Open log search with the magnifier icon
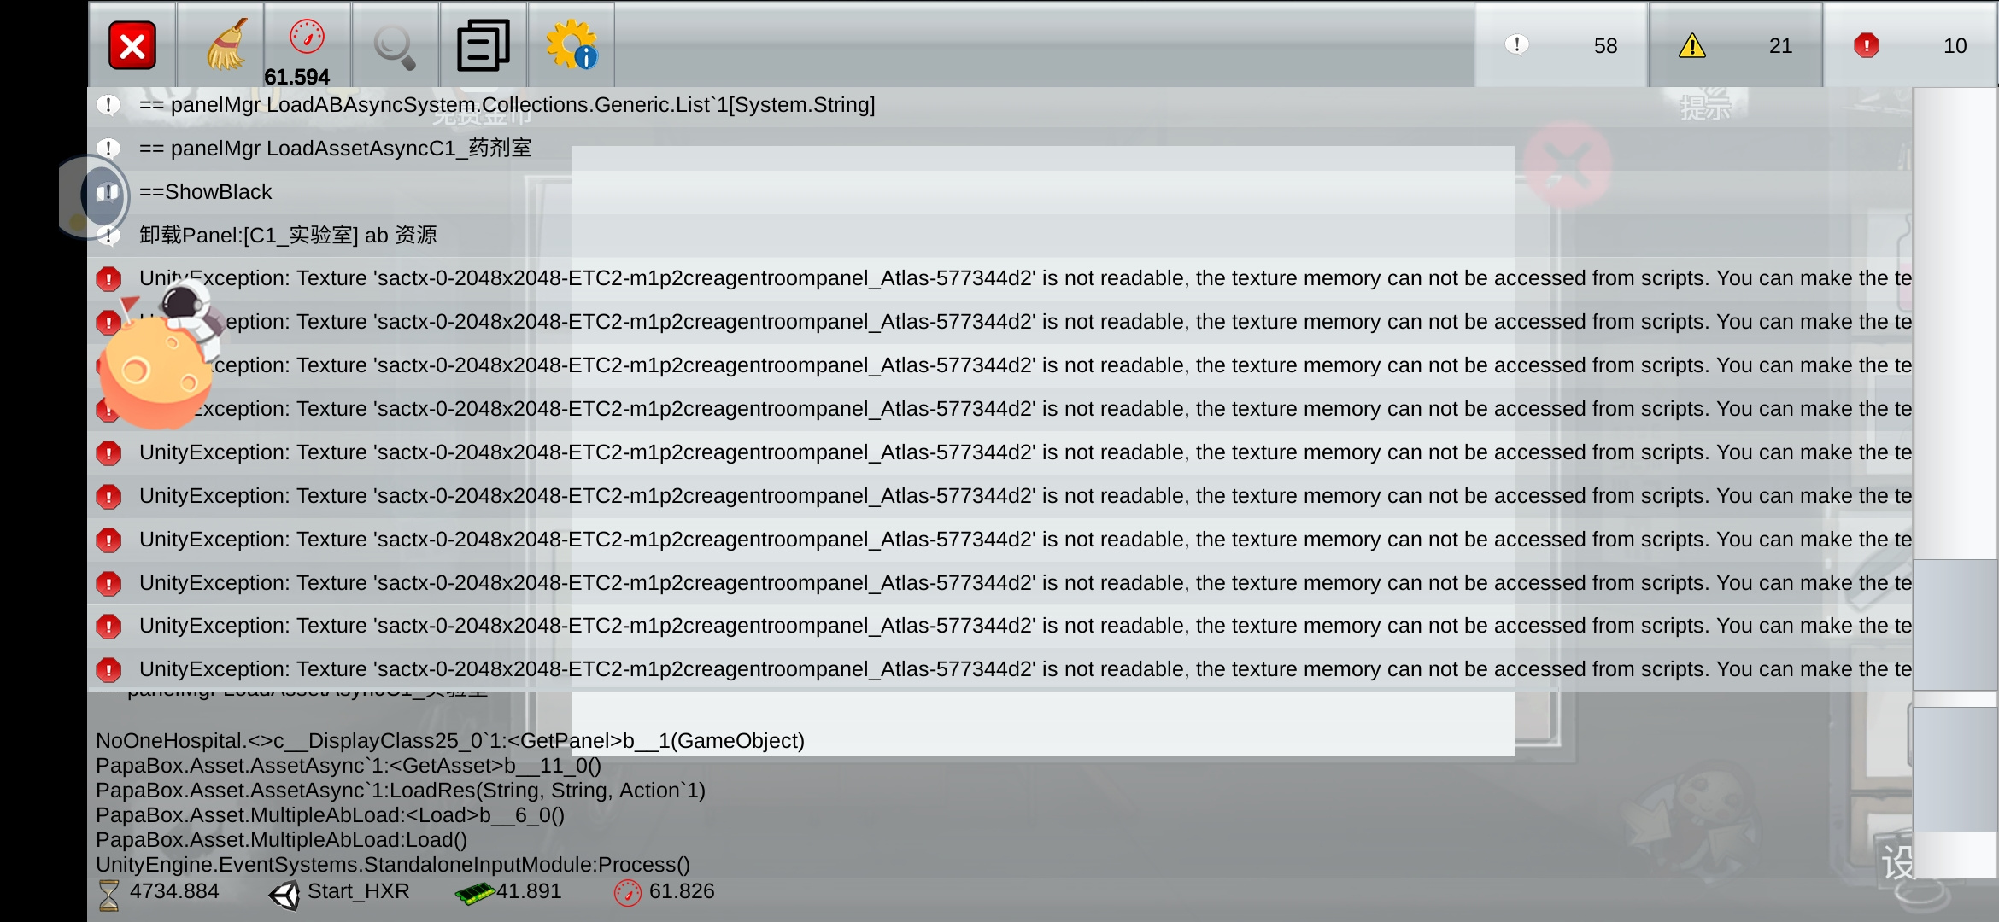 tap(395, 46)
